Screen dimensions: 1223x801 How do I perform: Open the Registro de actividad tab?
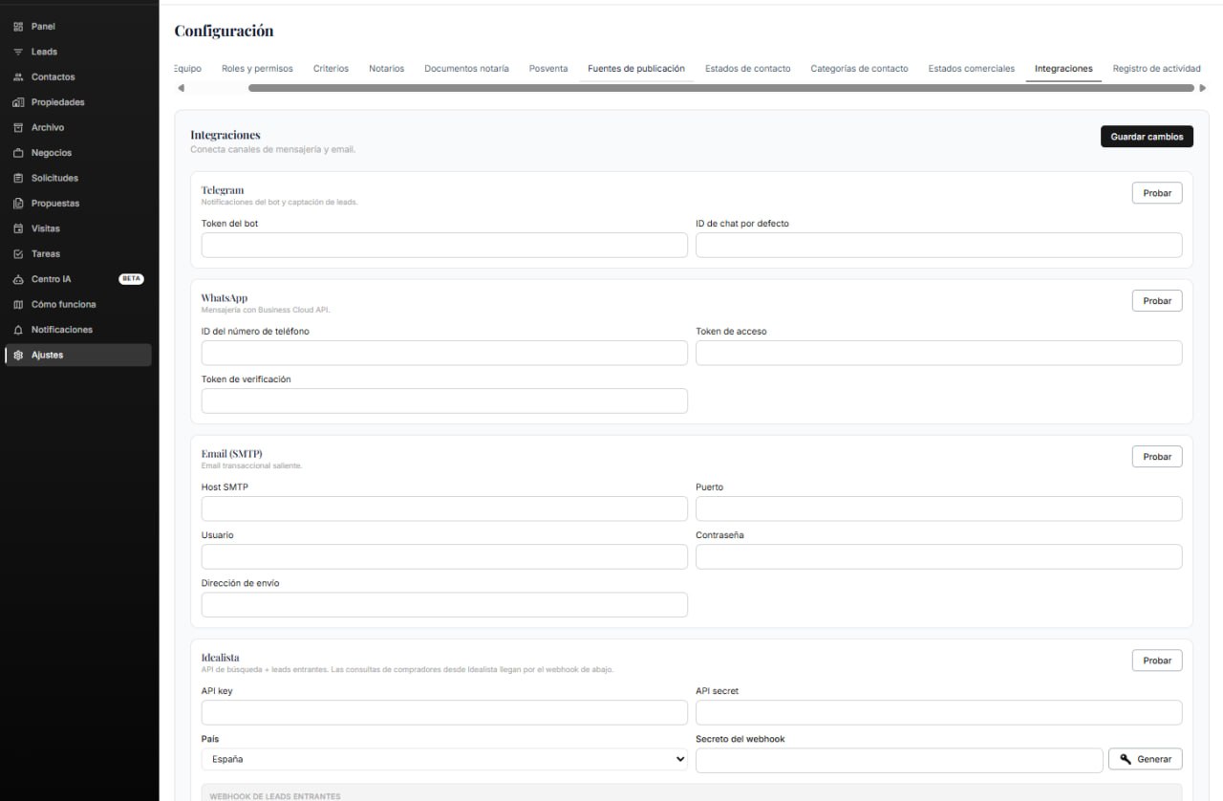[1156, 69]
